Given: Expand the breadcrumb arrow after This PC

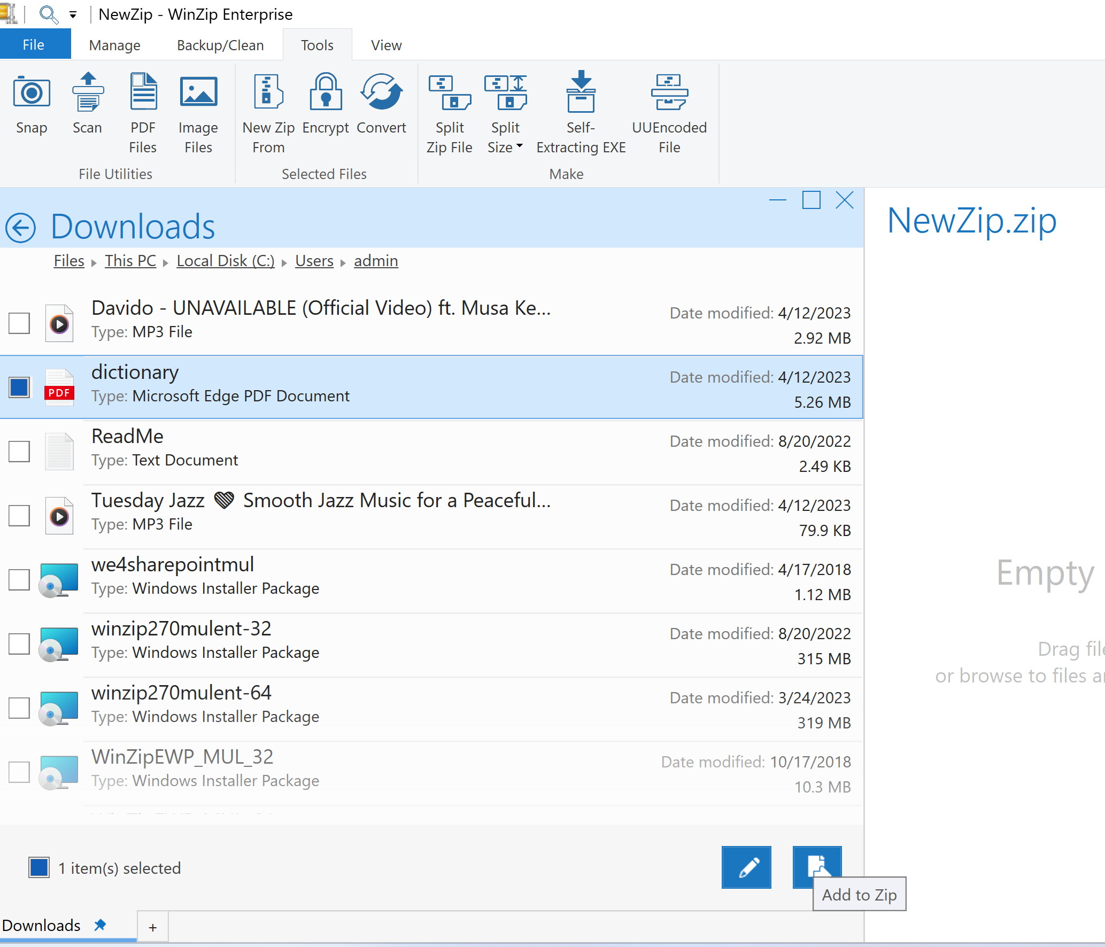Looking at the screenshot, I should [x=166, y=262].
